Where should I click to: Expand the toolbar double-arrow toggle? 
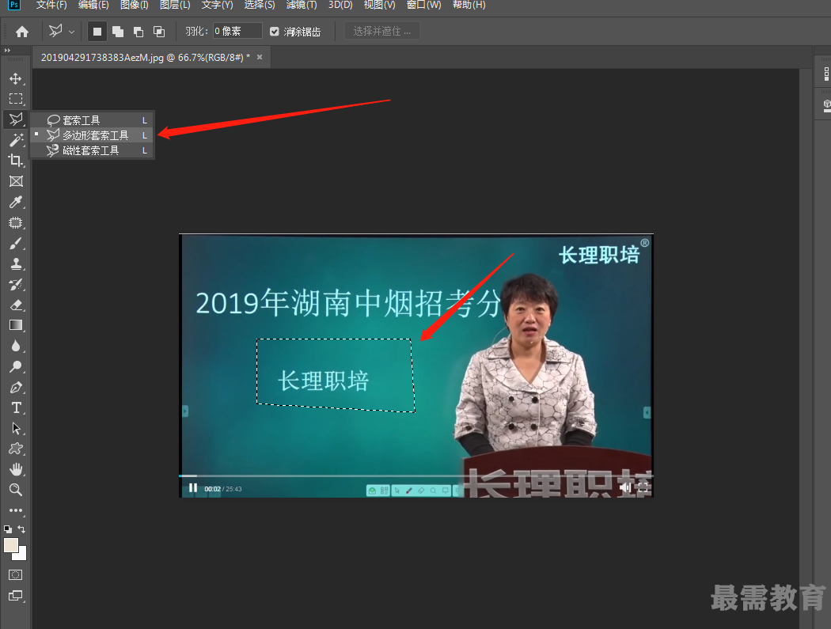click(7, 51)
